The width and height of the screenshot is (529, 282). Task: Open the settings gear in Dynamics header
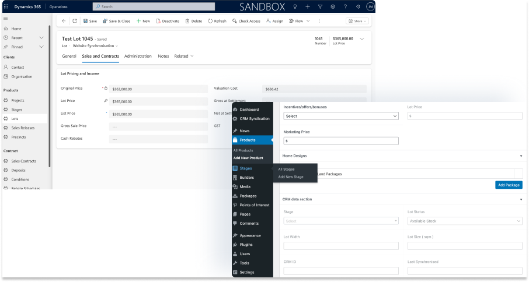333,6
